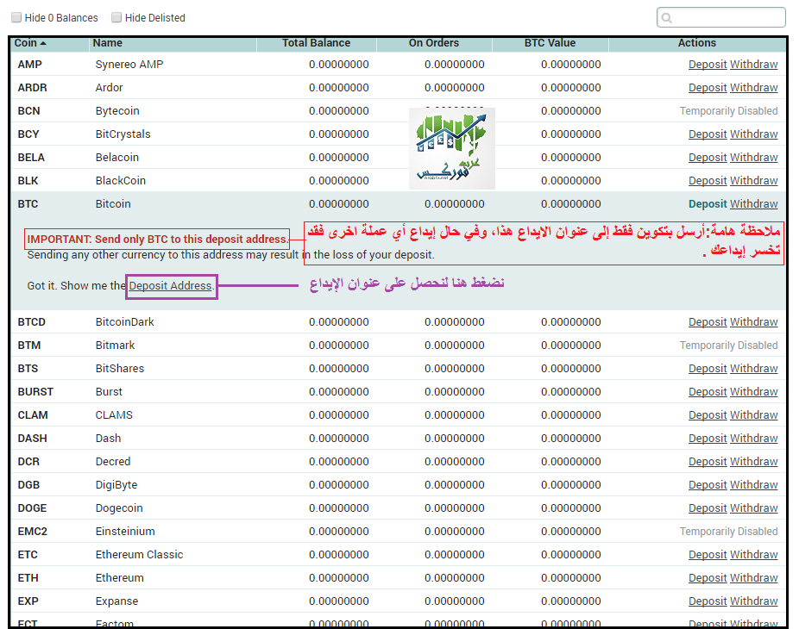799x629 pixels.
Task: Click Withdraw in the Dogecoin row
Action: click(754, 508)
